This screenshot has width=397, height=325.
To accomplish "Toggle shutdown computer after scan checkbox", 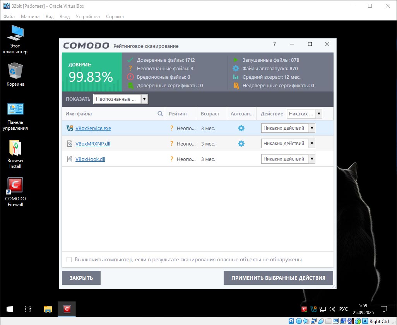I will click(x=69, y=259).
